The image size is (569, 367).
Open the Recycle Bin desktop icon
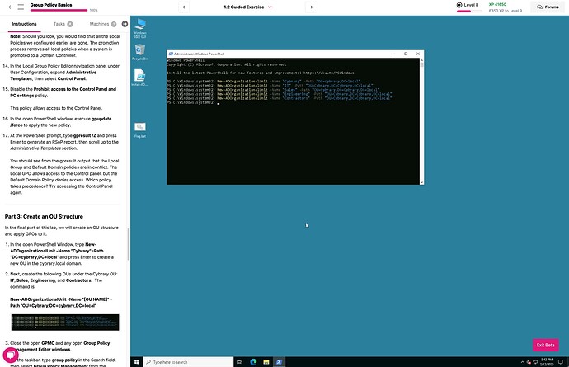139,51
